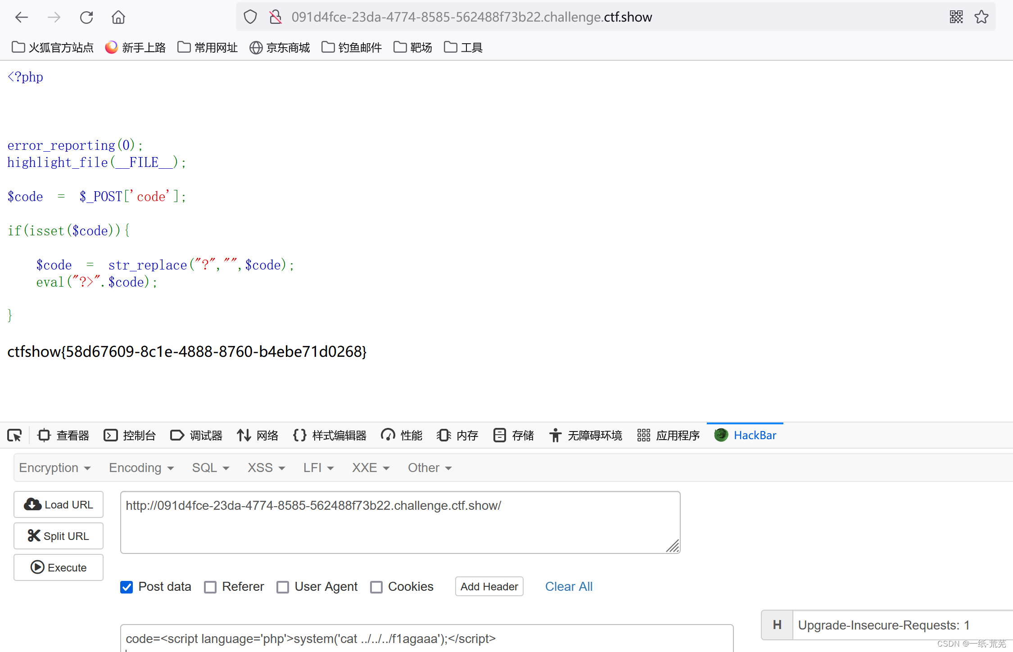1013x652 pixels.
Task: Focus the HackBar URL text area
Action: tap(400, 522)
